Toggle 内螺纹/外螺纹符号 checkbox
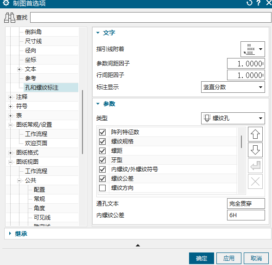Screen dimensions: 272x265 coord(102,169)
